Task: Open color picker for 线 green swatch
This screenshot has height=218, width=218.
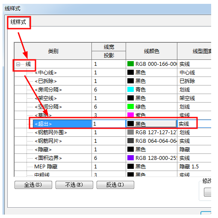Action: 130,64
